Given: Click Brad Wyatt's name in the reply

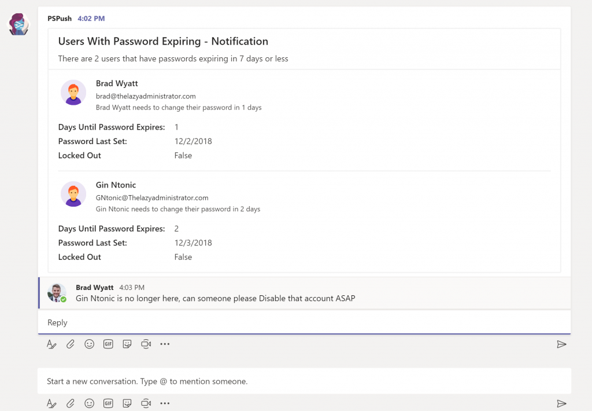Looking at the screenshot, I should (x=94, y=287).
